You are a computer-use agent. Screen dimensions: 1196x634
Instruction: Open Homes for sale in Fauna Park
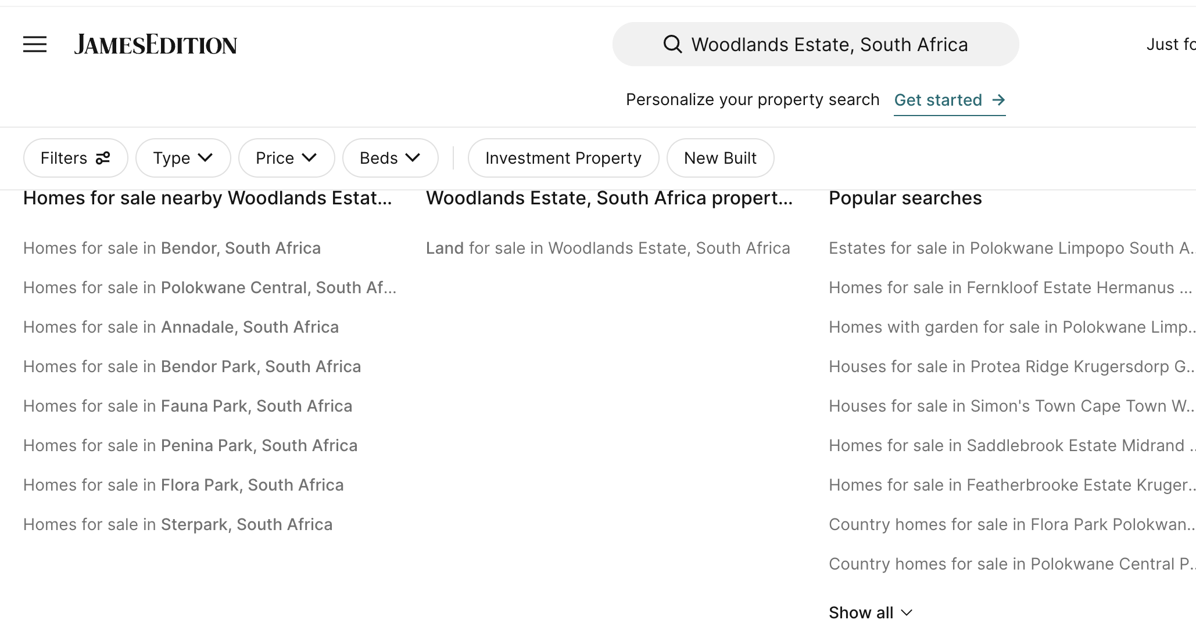[x=188, y=406]
